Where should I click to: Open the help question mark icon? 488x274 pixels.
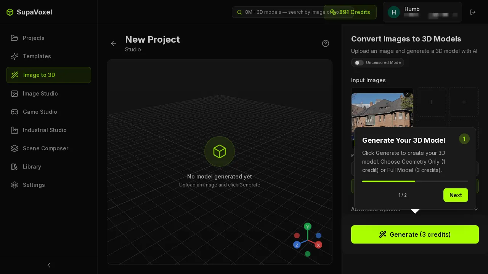(x=326, y=43)
